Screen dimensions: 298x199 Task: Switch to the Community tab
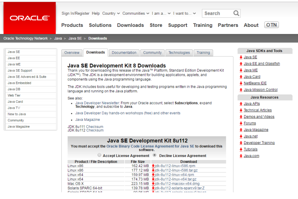153,52
